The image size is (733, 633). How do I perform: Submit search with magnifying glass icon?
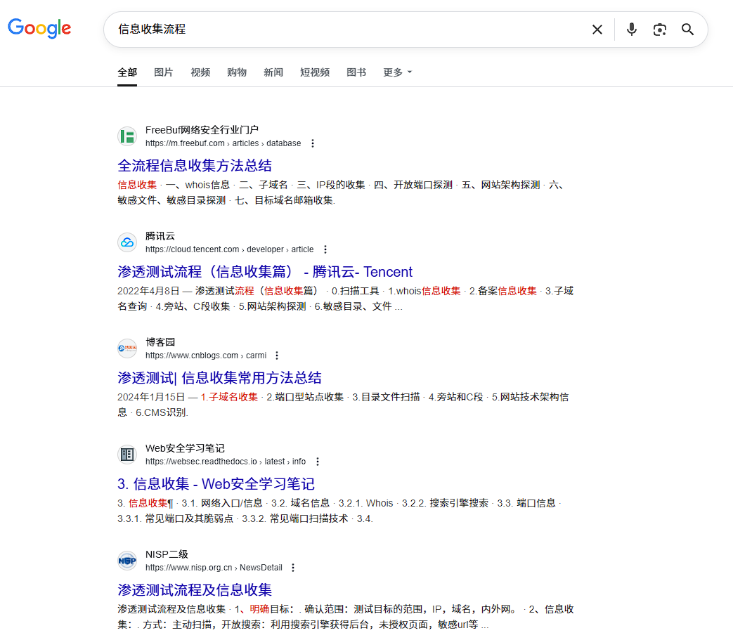click(x=687, y=30)
